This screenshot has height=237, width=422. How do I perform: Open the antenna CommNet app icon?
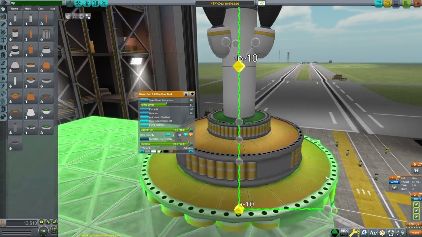(x=400, y=233)
